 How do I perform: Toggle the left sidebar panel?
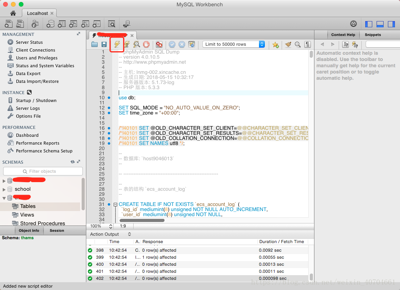[x=369, y=24]
